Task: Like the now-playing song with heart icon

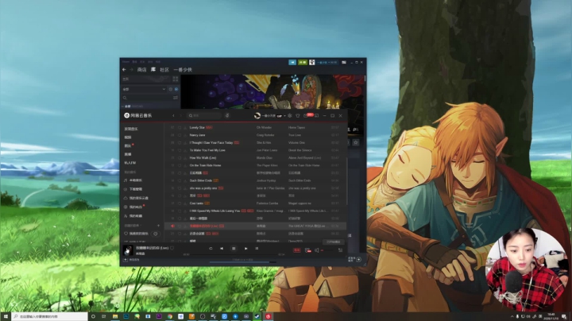Action: [x=172, y=248]
